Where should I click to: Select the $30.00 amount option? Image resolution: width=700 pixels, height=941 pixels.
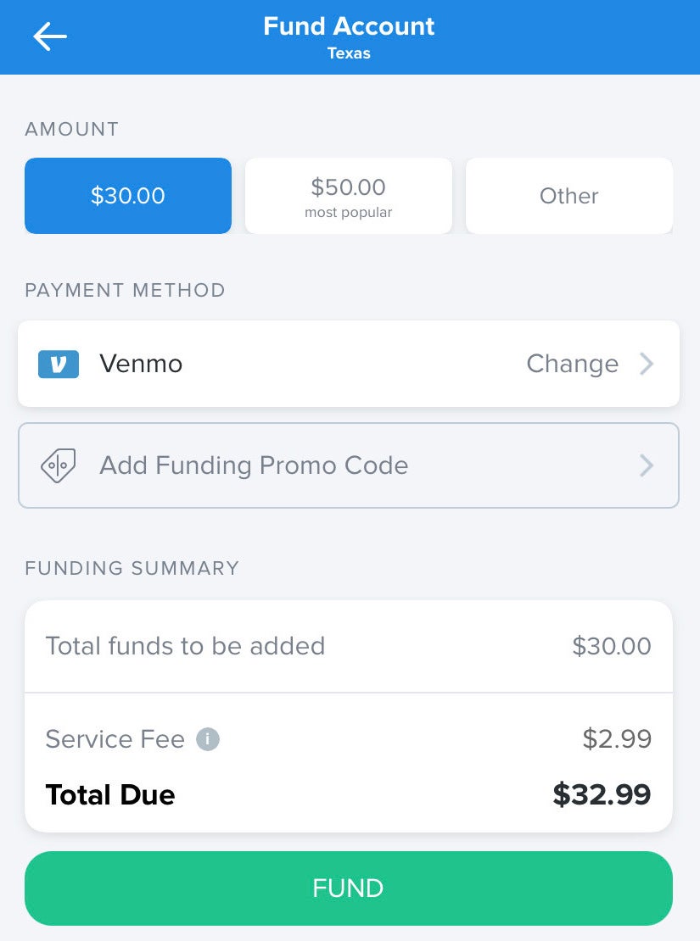click(128, 196)
